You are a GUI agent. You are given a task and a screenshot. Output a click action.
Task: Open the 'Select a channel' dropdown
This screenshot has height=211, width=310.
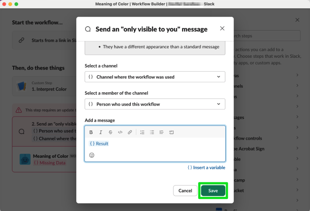click(x=155, y=77)
